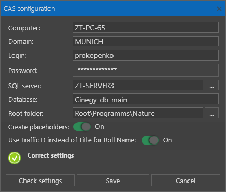Click the Database field Cinegy_db_main
226x192 pixels.
pos(146,99)
